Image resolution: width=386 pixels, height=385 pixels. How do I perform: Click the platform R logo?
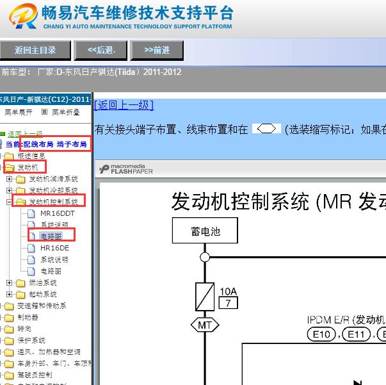pos(24,16)
